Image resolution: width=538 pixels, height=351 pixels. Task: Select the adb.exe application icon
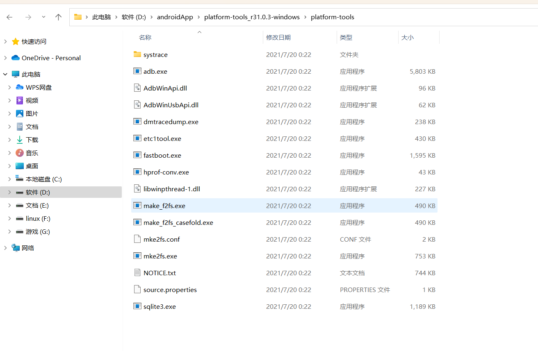137,71
